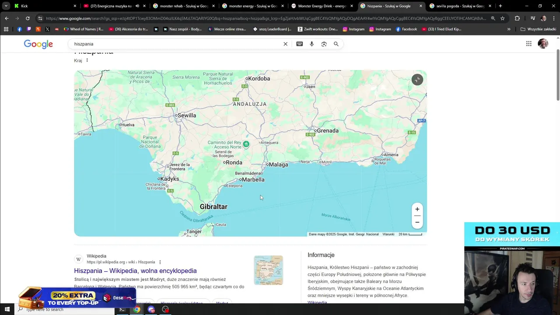560x315 pixels.
Task: Click the Windows taskbar search box
Action: tap(63, 309)
